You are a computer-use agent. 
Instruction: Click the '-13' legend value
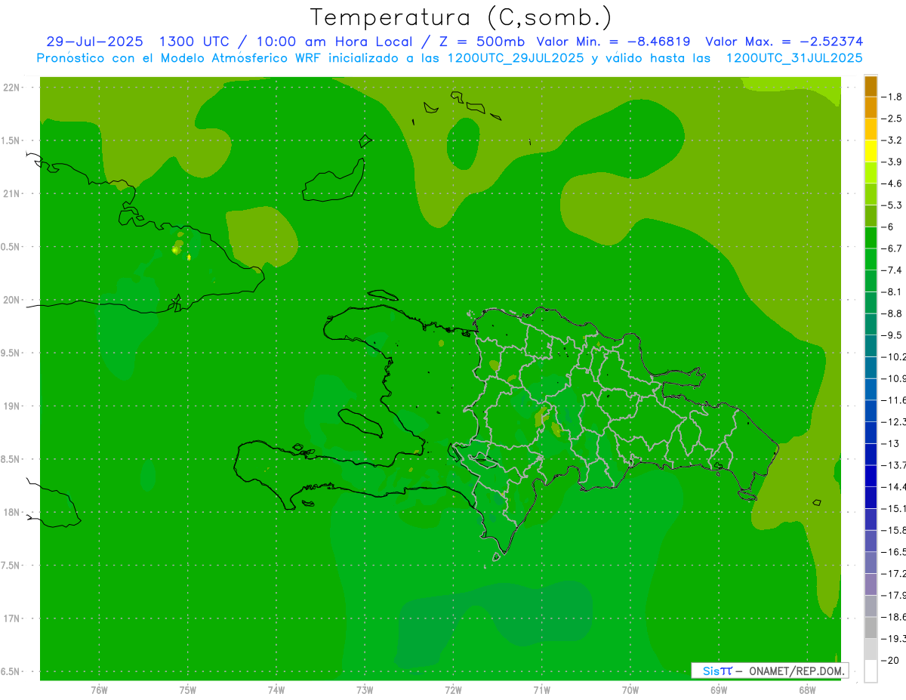point(892,443)
